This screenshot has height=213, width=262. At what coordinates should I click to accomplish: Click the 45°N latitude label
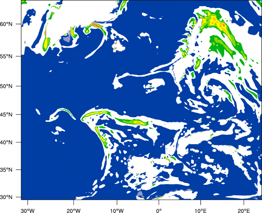tap(6, 115)
